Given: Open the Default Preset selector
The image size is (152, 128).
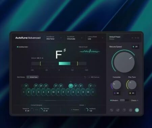Looking at the screenshot, I should tap(115, 38).
